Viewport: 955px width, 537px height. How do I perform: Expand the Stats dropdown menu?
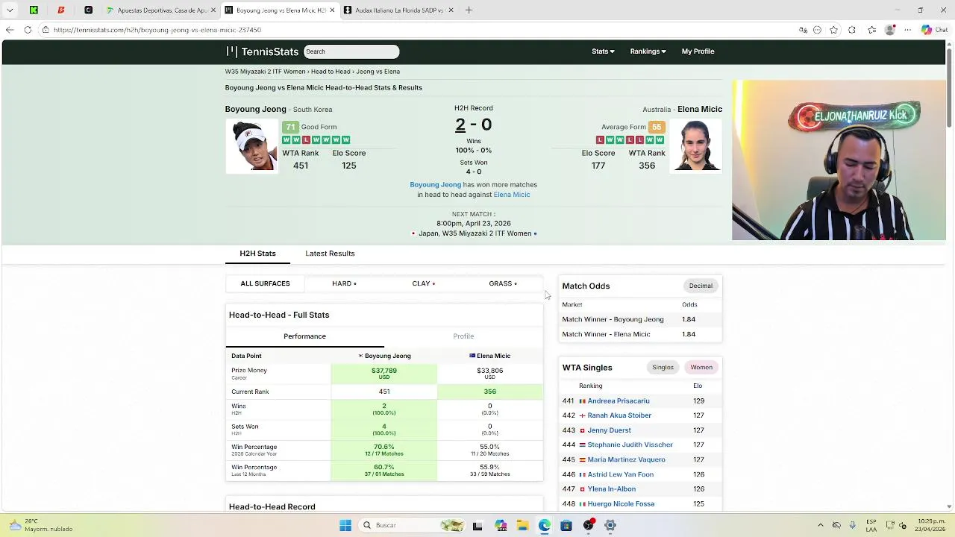[603, 51]
